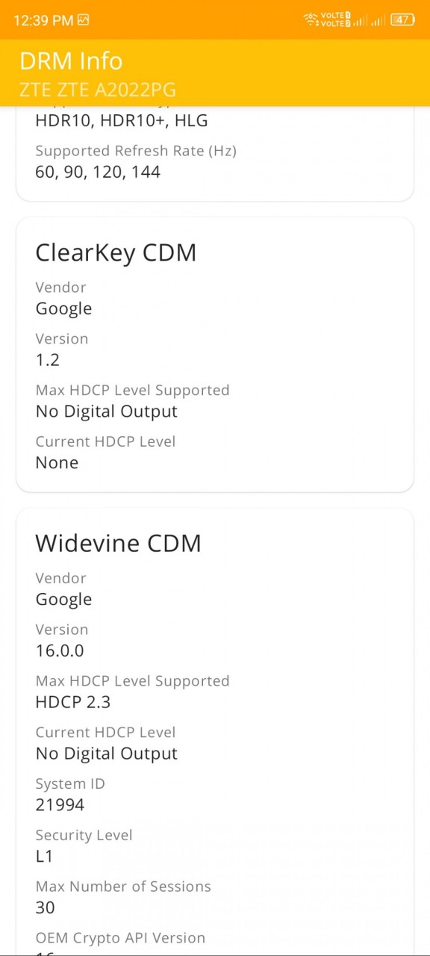This screenshot has width=430, height=956.
Task: Tap the battery indicator icon
Action: (x=402, y=20)
